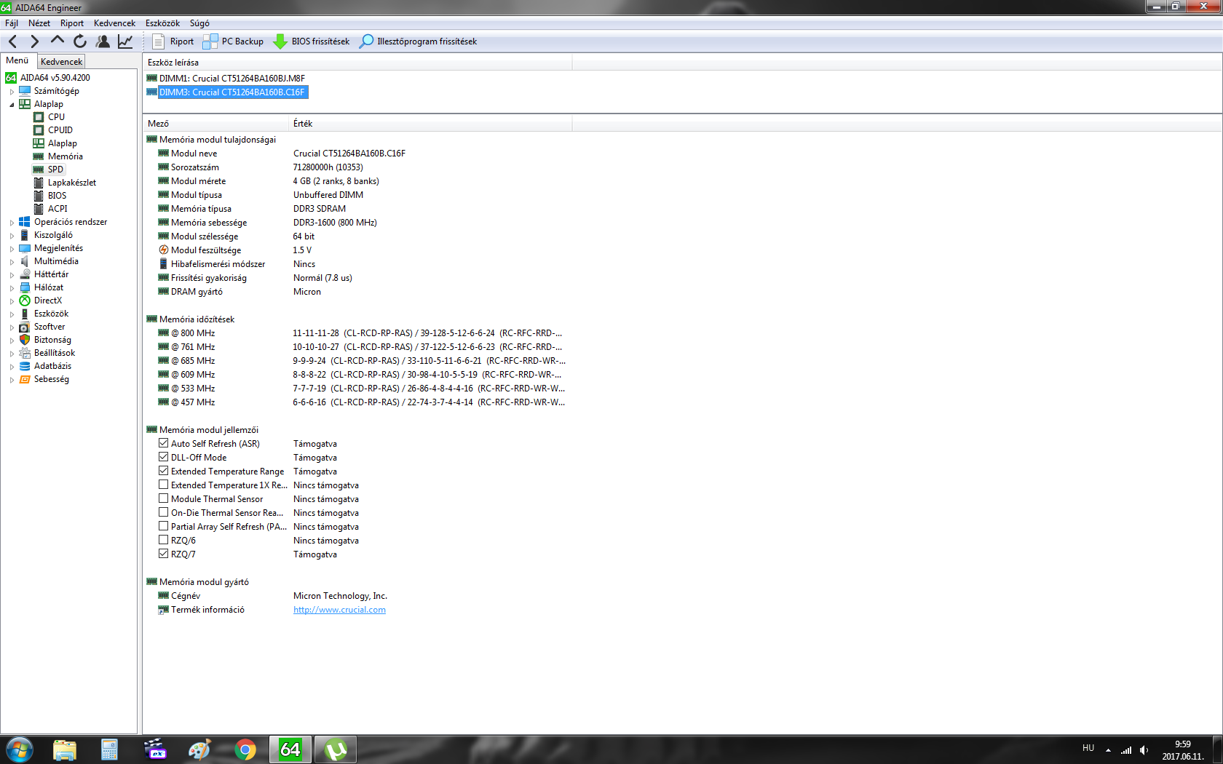Switch to the Menü tab

[17, 60]
